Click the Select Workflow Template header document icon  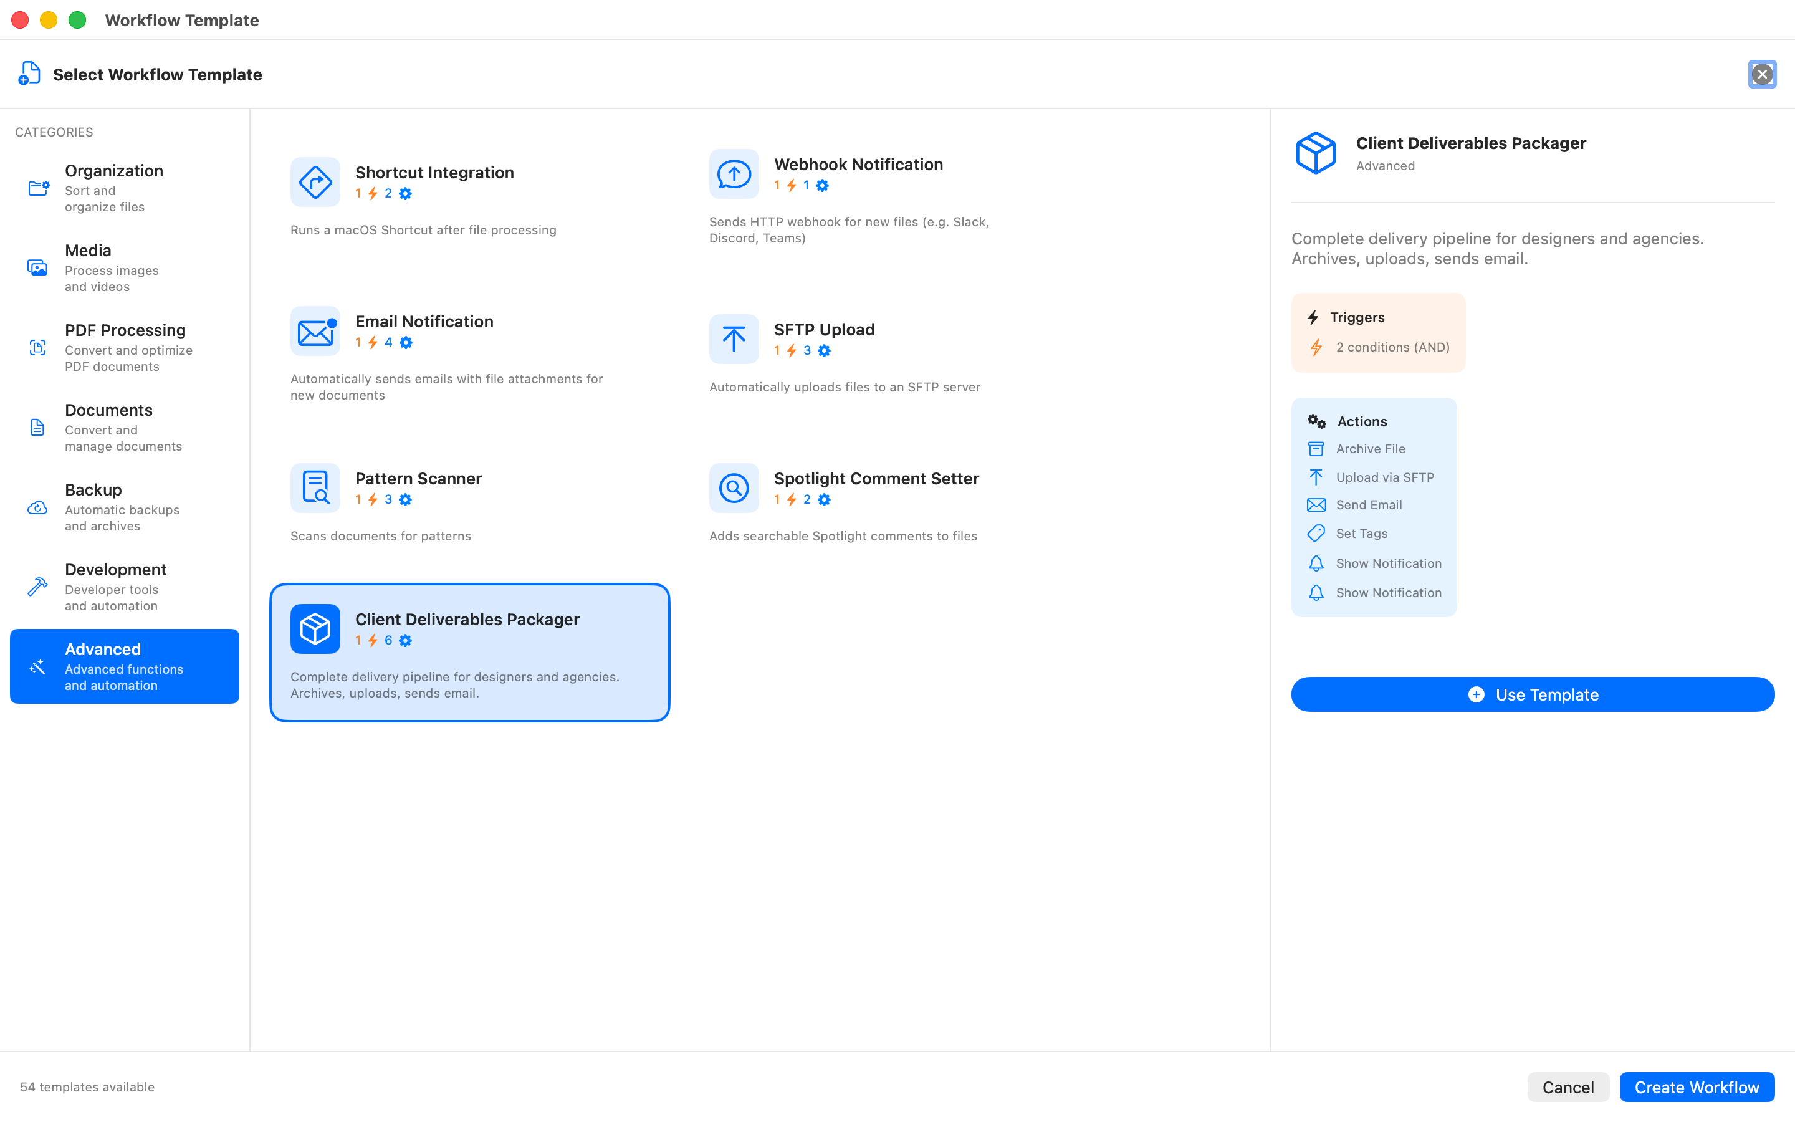click(x=29, y=74)
